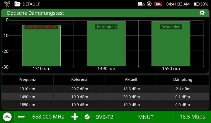Select the 1310 nm table row
This screenshot has width=211, height=123.
point(105,89)
